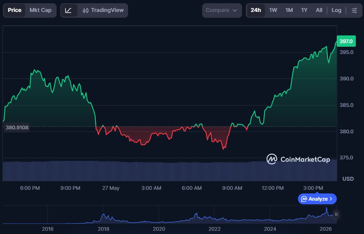Select the 24h time range

[x=256, y=11]
